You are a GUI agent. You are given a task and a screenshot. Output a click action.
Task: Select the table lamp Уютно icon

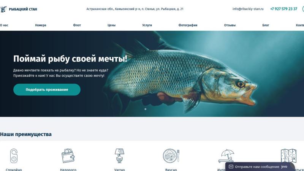[119, 155]
